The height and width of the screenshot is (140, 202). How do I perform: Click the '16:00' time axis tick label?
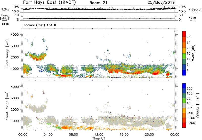point(124,135)
